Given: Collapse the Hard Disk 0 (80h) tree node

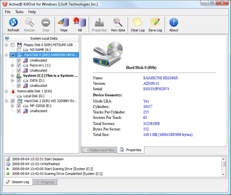Looking at the screenshot, I should tap(6, 55).
